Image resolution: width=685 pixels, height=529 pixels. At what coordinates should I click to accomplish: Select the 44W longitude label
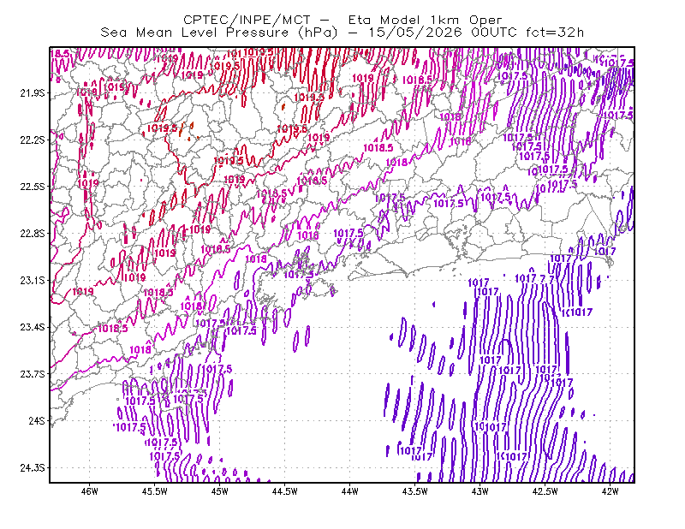[x=350, y=491]
